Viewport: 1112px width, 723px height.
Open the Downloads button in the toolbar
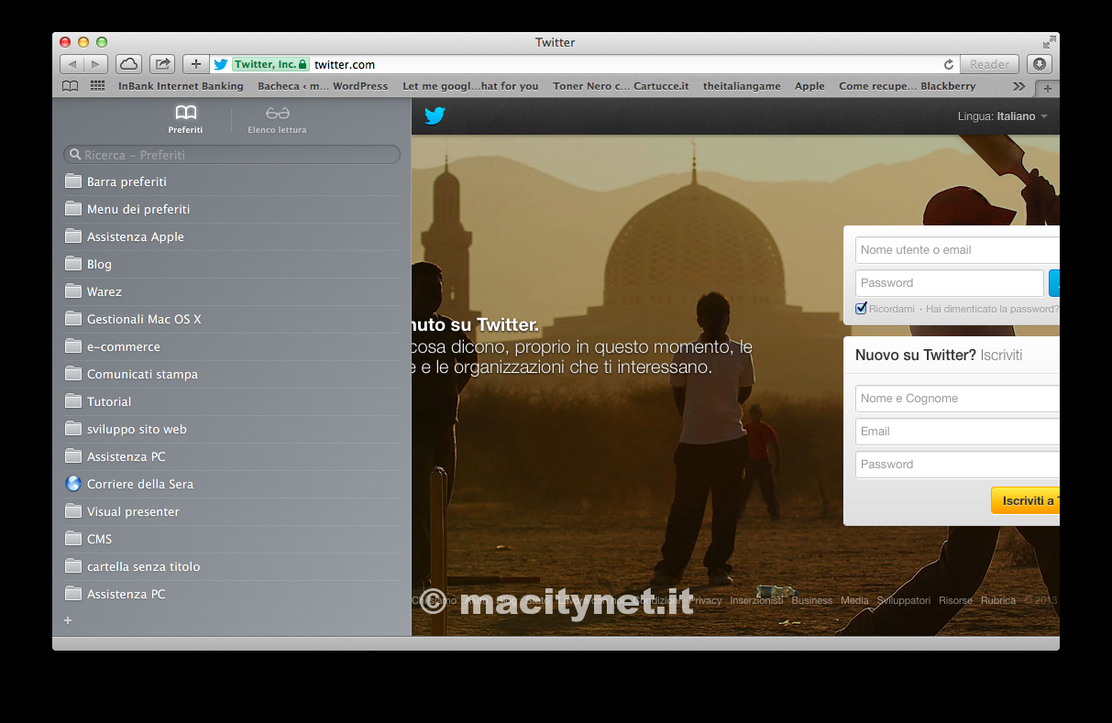(1039, 64)
